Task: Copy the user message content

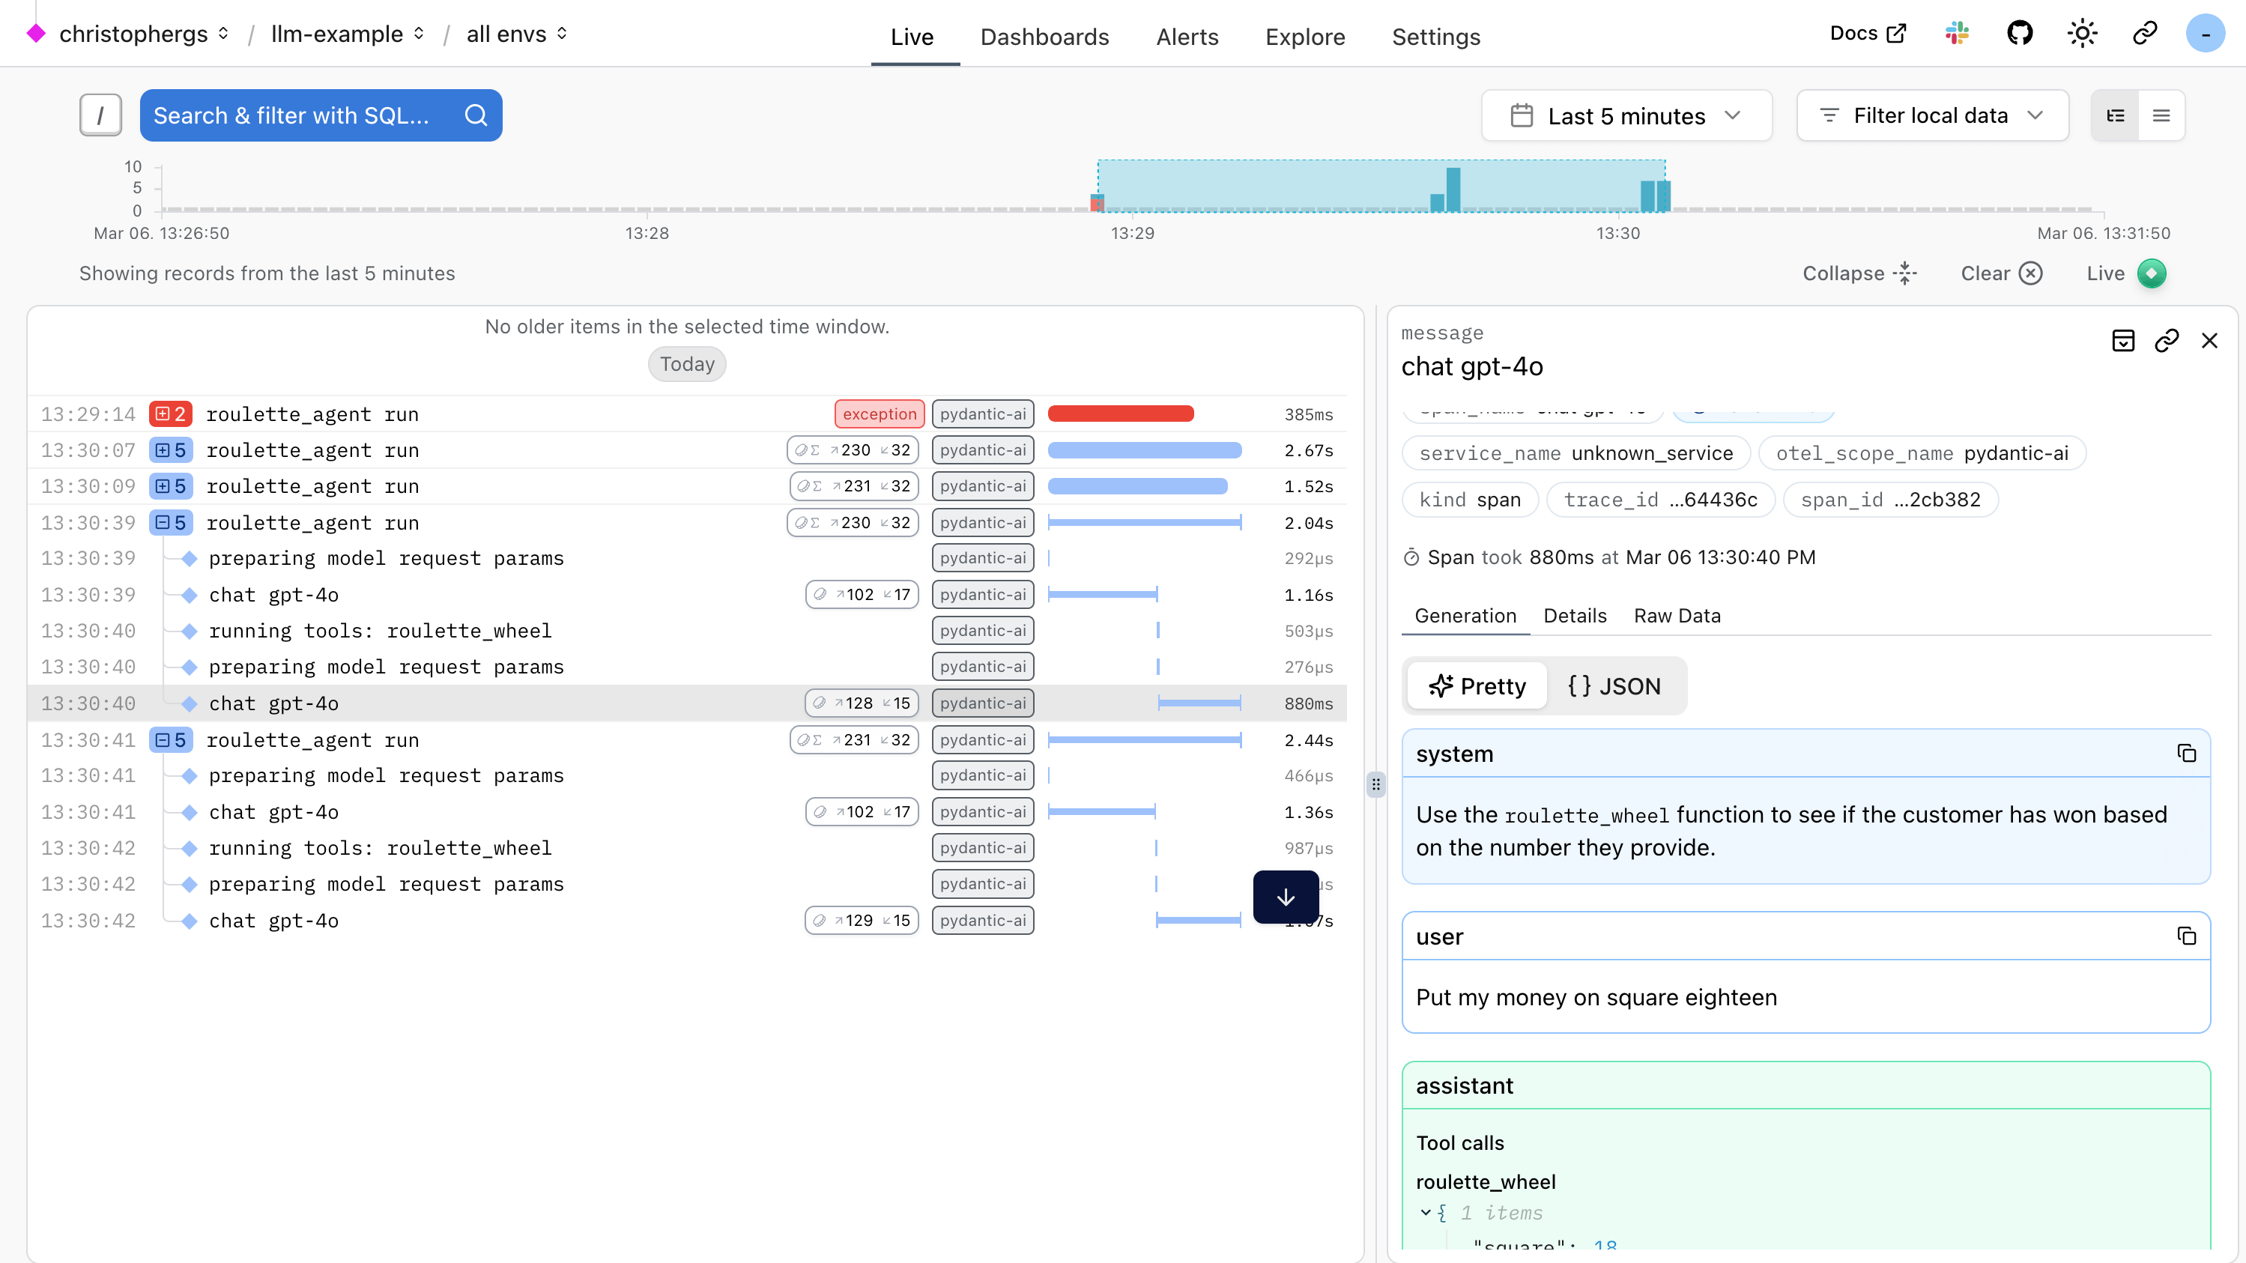Action: click(2186, 936)
